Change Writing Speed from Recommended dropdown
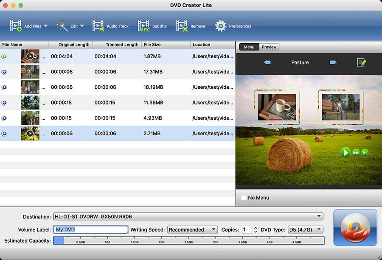The height and width of the screenshot is (260, 382). [192, 229]
